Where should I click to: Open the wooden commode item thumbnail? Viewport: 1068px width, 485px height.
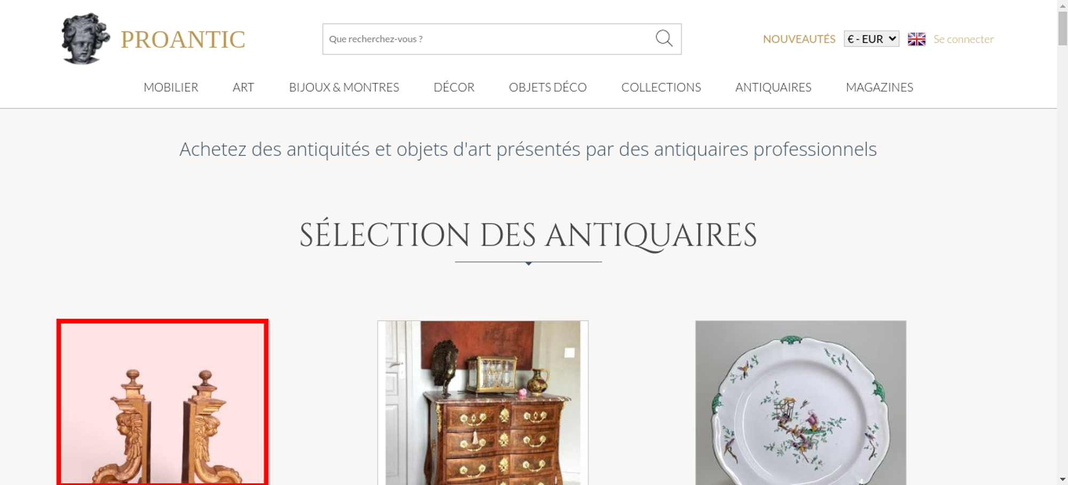483,403
